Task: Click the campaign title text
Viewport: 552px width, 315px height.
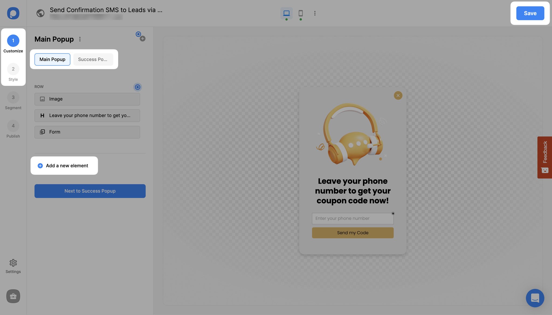Action: (x=106, y=10)
